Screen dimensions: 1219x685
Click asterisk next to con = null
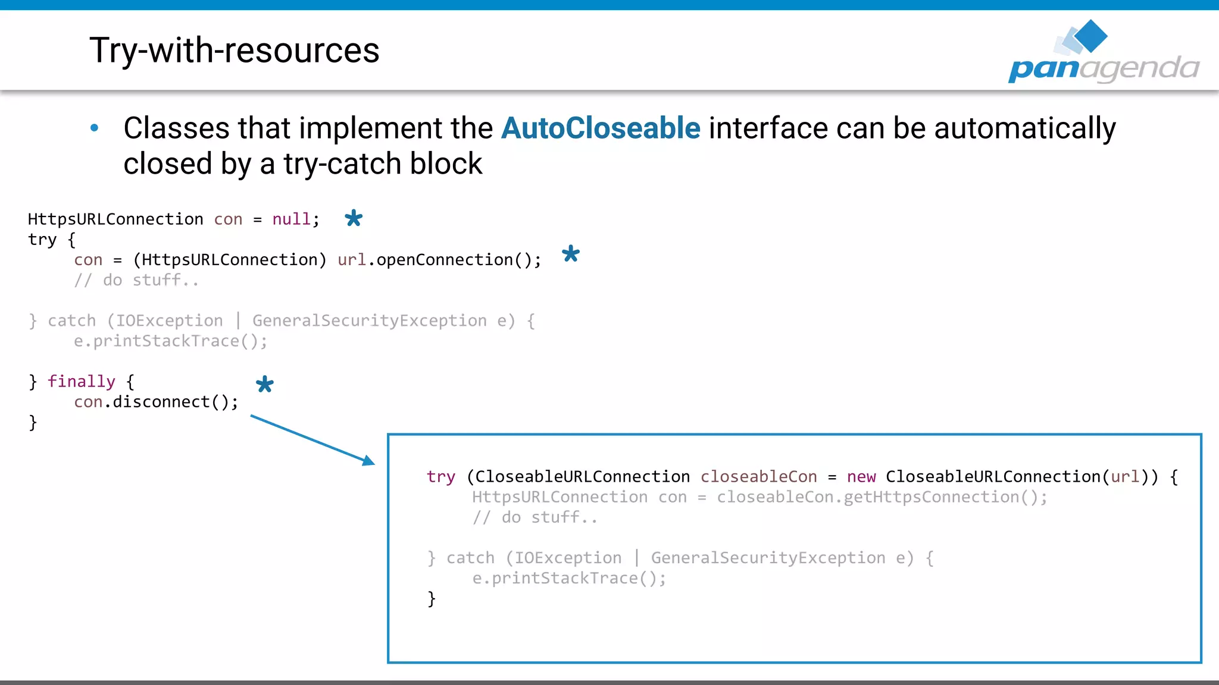(x=354, y=218)
